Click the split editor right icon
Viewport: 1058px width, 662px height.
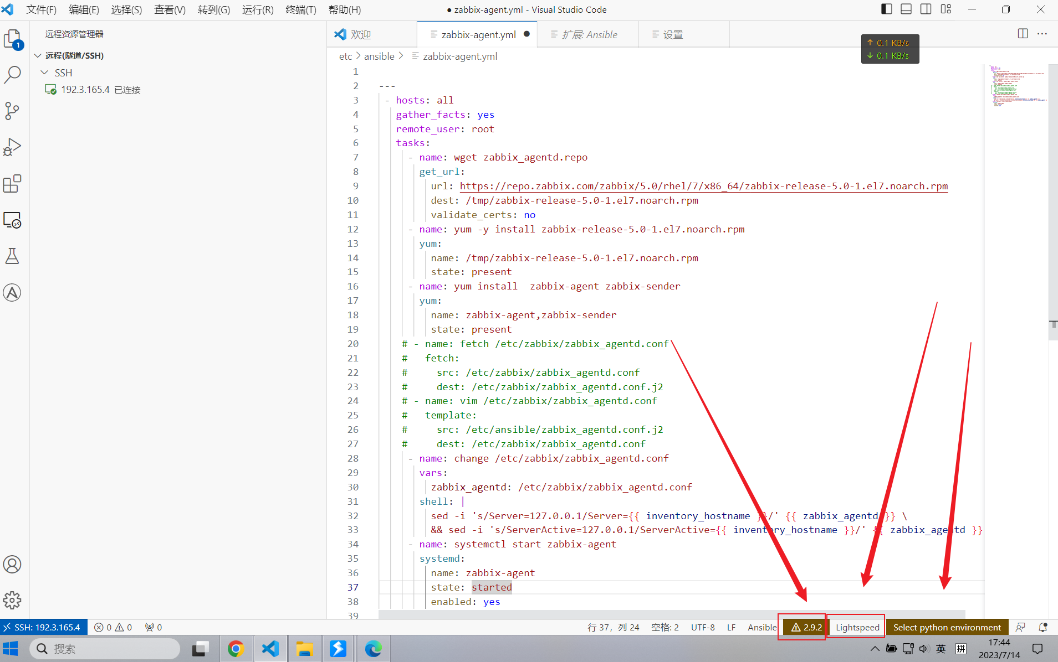1023,34
